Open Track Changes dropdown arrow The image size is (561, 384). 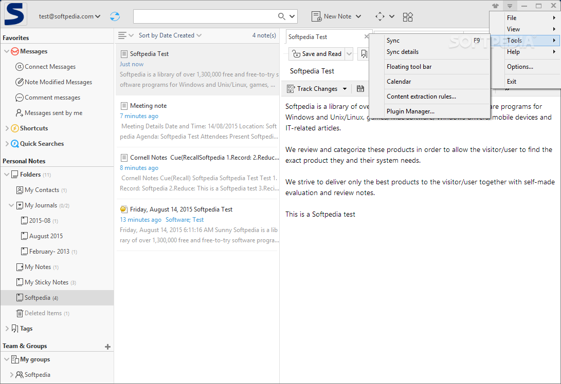[345, 89]
